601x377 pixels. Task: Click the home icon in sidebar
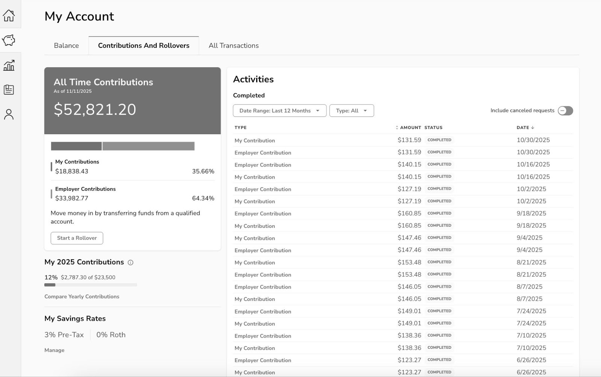9,15
